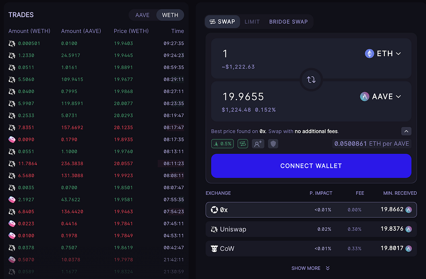
Task: Click the P. IMPACT column header
Action: click(321, 193)
